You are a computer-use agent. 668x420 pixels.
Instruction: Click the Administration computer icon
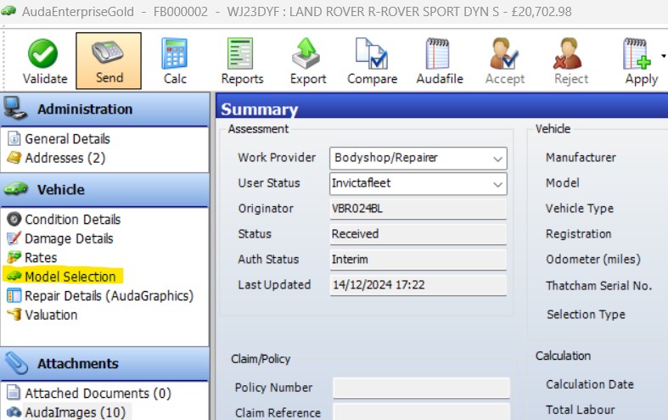[x=15, y=109]
